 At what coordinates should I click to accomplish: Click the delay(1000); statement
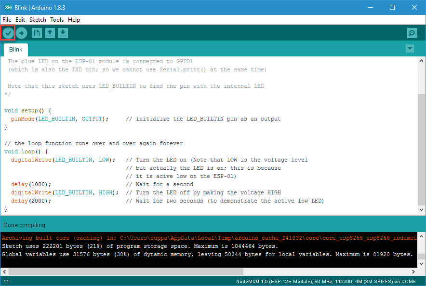coord(31,184)
